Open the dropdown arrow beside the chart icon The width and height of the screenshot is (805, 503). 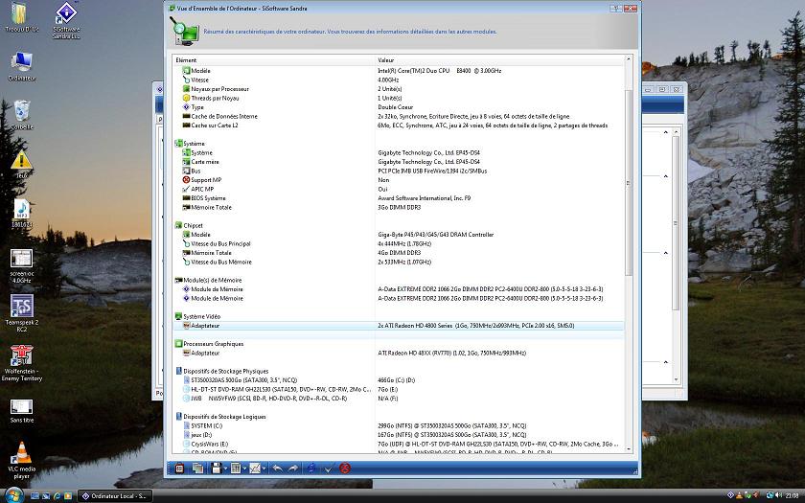tap(264, 469)
